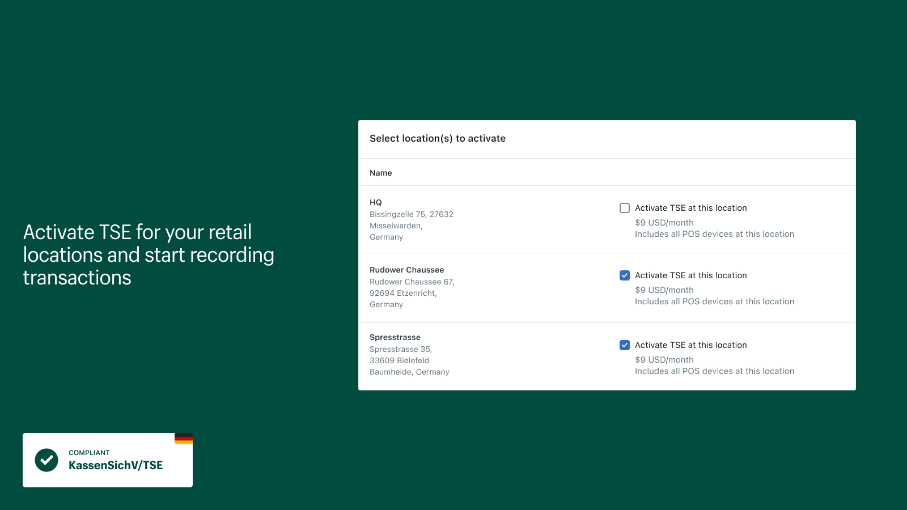The height and width of the screenshot is (510, 907).
Task: Click the Bissingzeile 75 address text
Action: point(411,214)
